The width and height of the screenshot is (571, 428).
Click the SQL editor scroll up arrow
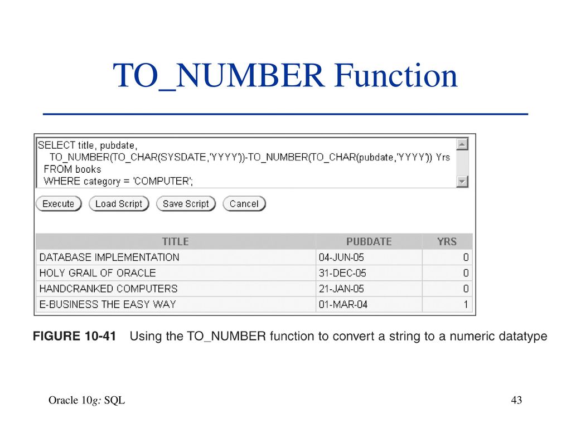pos(462,144)
